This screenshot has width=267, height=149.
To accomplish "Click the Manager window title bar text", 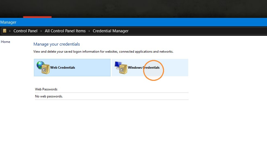I will click(x=8, y=22).
